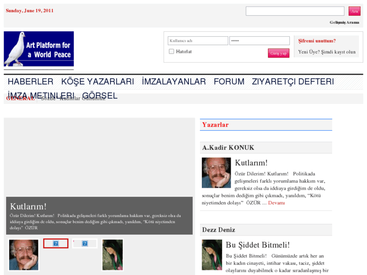Click the Şifremi unuttum? link
This screenshot has width=367, height=275.
(x=317, y=41)
